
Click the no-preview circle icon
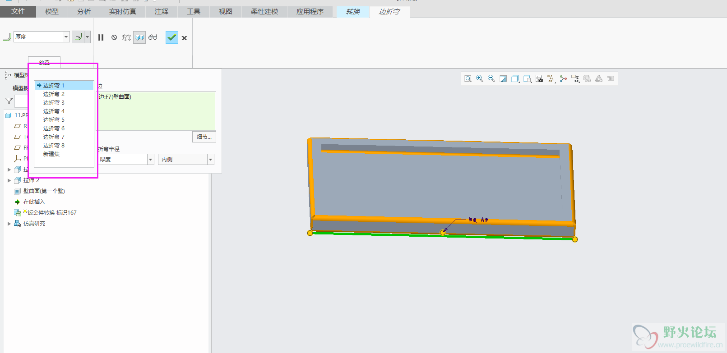click(x=114, y=37)
